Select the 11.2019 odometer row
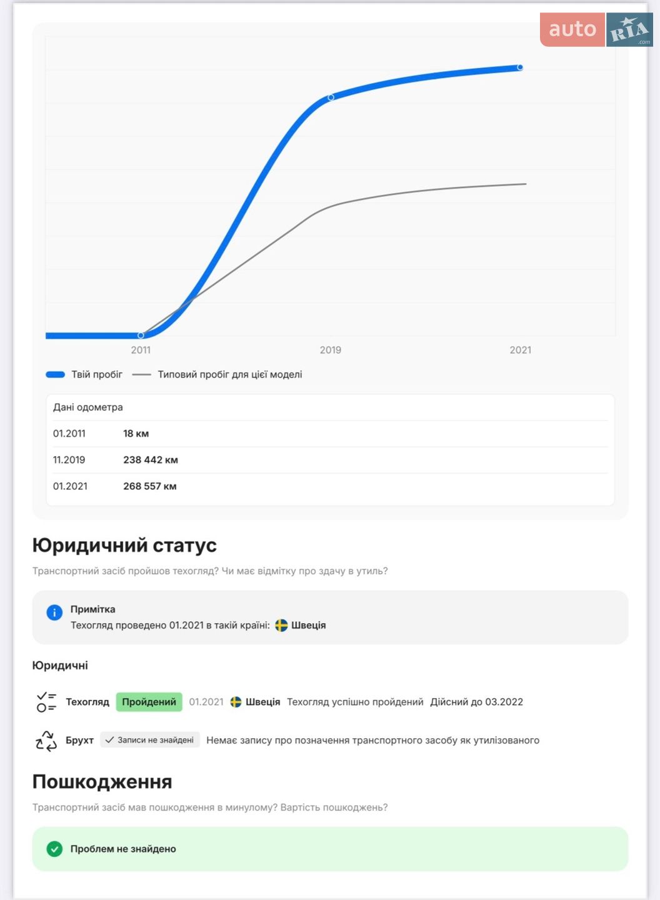 (330, 460)
